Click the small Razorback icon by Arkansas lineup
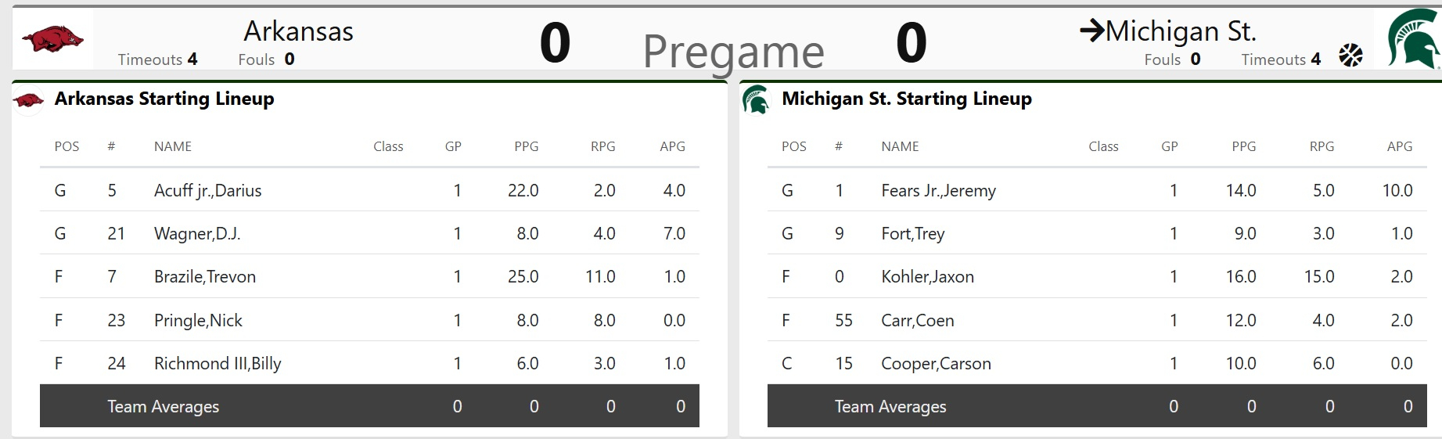The image size is (1442, 439). [x=29, y=101]
